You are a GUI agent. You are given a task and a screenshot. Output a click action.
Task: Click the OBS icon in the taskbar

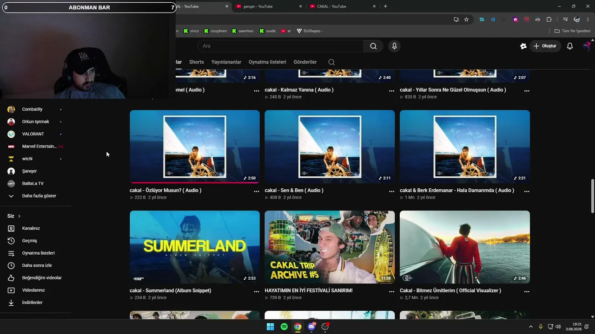[325, 327]
